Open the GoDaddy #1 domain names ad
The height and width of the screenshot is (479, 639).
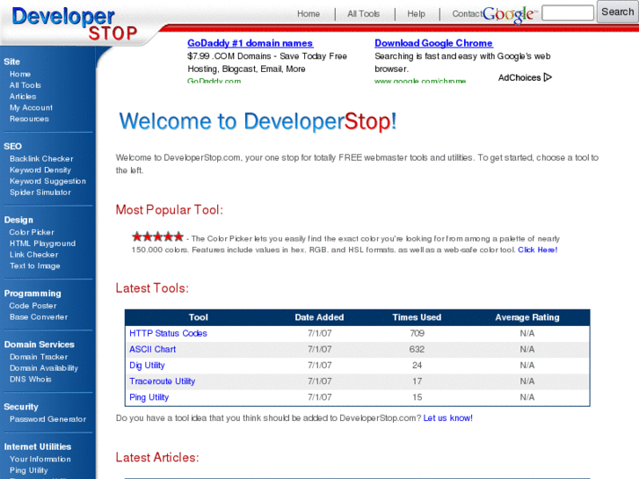251,43
